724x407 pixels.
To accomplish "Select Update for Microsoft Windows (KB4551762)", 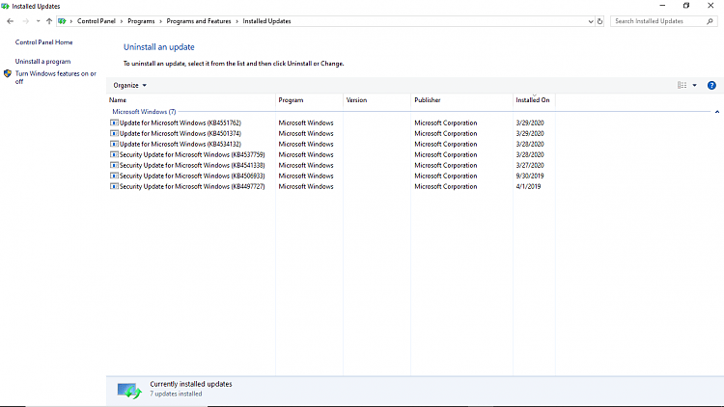I will [x=181, y=122].
